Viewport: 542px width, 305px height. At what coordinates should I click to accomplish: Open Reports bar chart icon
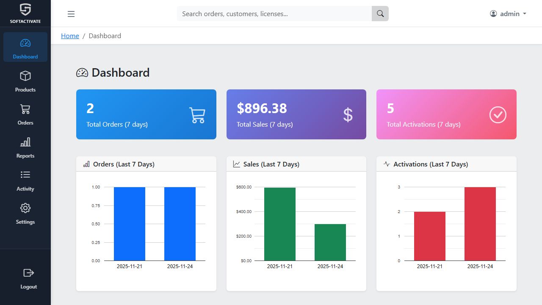25,142
